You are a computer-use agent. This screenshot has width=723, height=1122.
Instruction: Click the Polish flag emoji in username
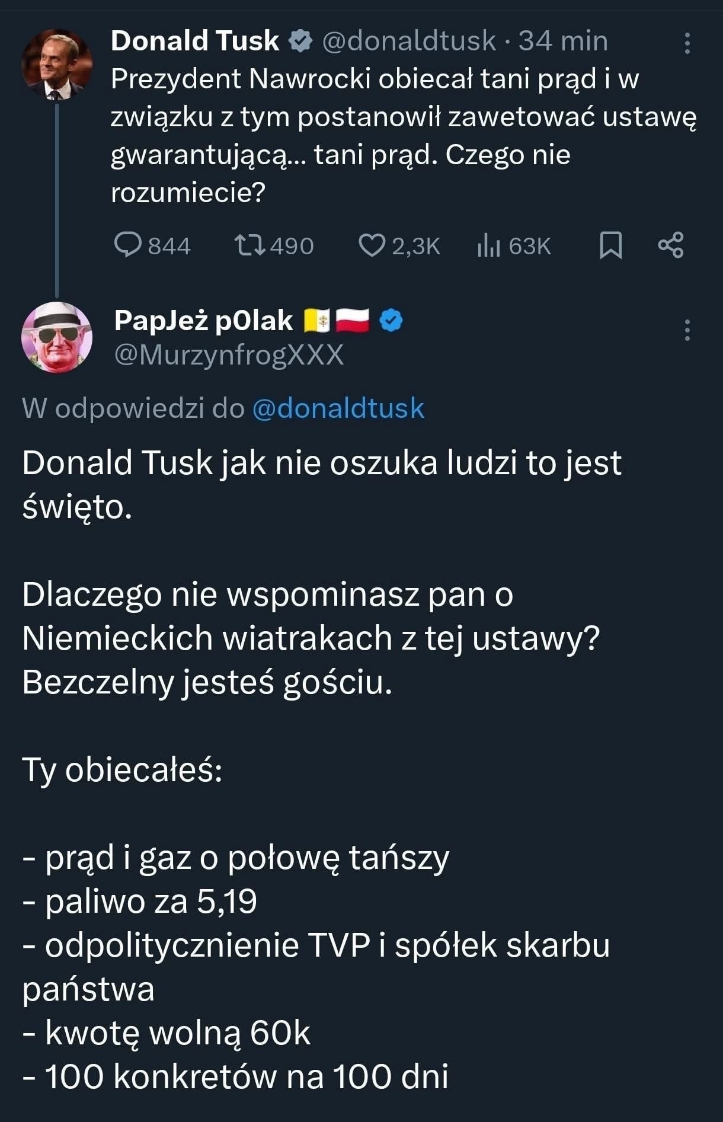click(353, 321)
